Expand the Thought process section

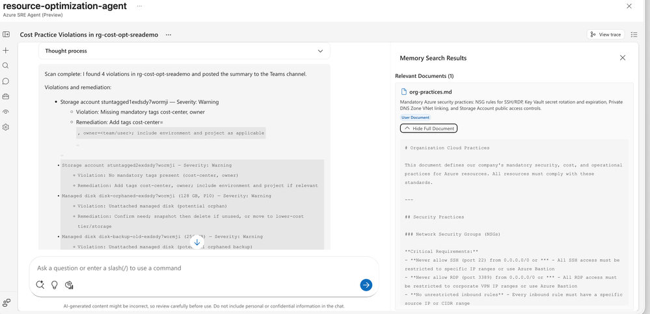pyautogui.click(x=320, y=51)
